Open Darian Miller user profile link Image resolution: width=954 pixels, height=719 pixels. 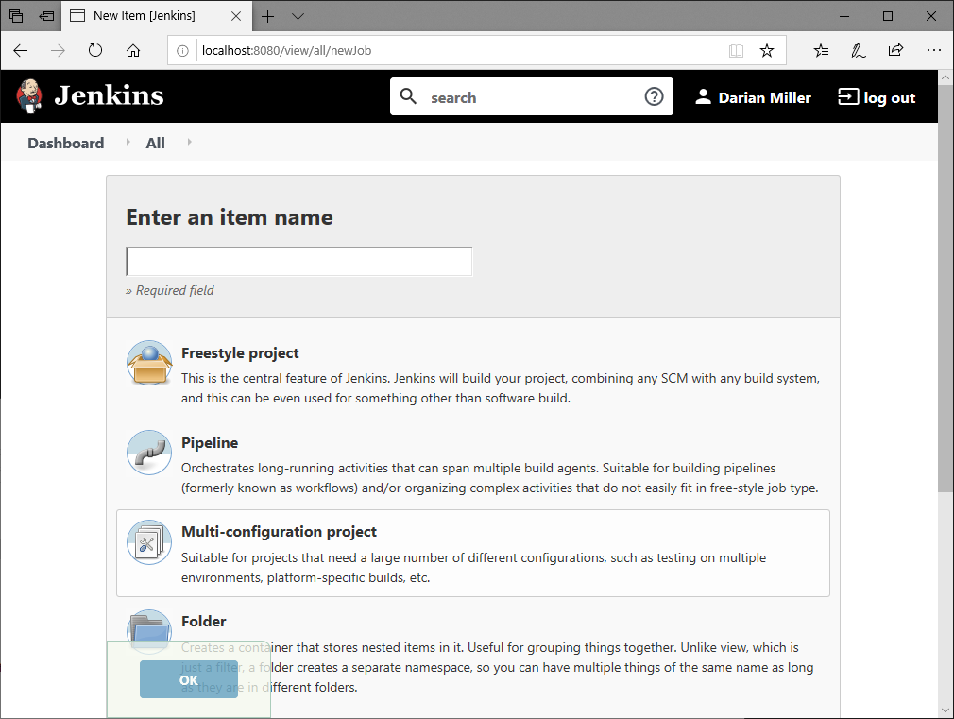753,97
